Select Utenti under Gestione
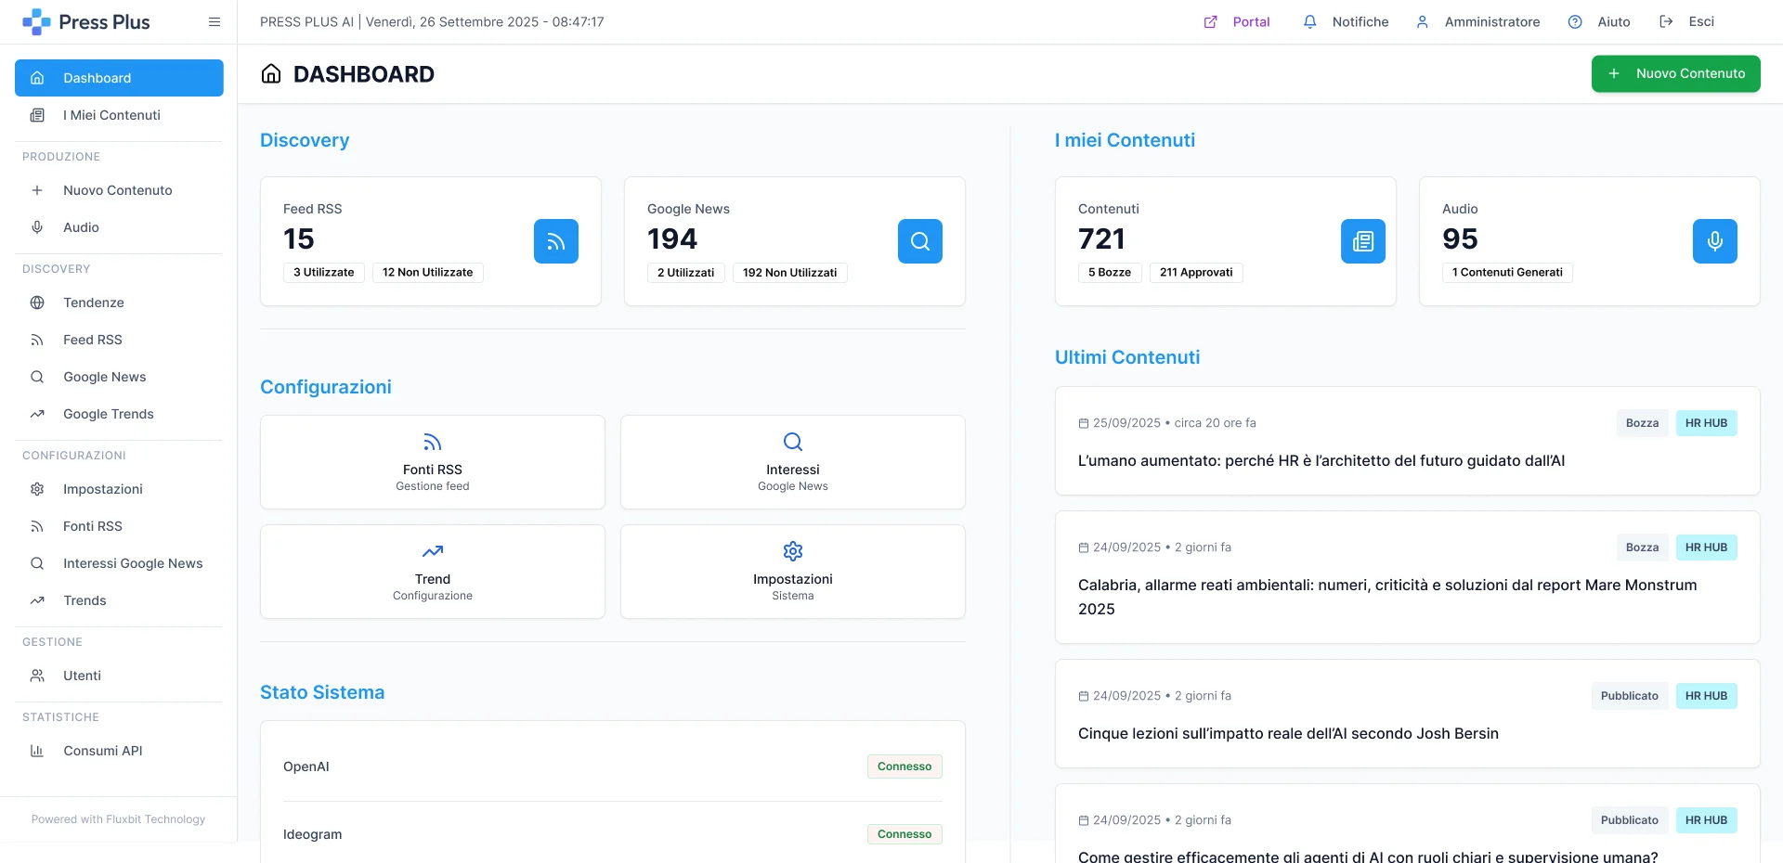 [82, 676]
